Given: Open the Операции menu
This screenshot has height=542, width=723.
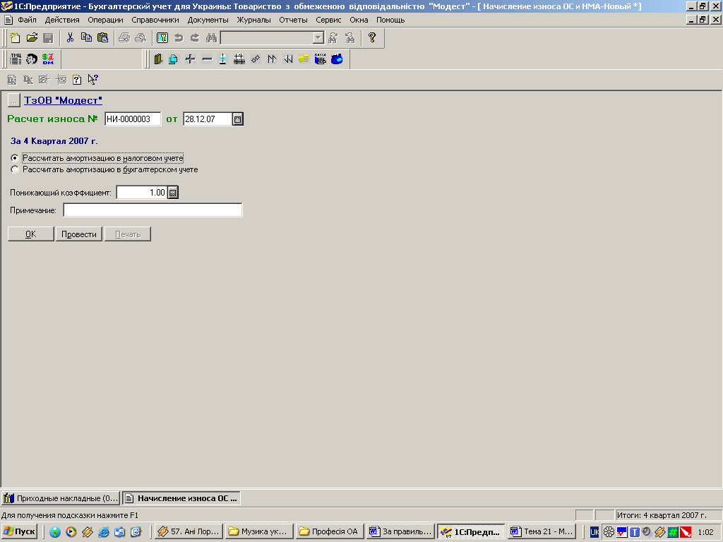Looking at the screenshot, I should (106, 20).
